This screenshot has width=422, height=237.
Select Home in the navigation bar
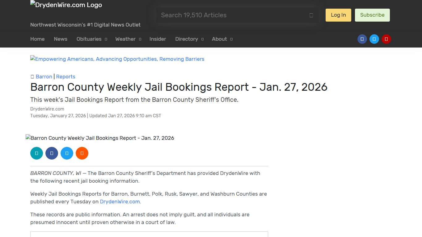click(x=37, y=39)
